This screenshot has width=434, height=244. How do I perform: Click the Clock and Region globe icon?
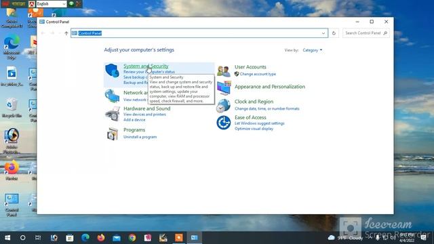(223, 106)
